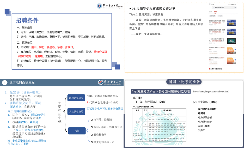Click the heading 1.研究生考试科目（参考国网招聘考试大纲）

(161, 91)
